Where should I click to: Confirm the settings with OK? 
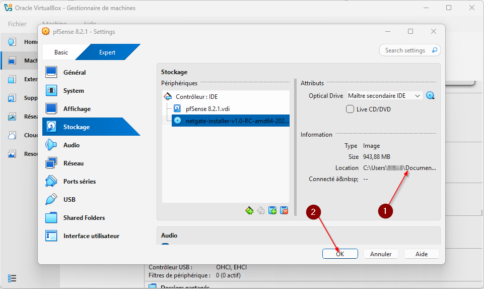click(x=340, y=254)
